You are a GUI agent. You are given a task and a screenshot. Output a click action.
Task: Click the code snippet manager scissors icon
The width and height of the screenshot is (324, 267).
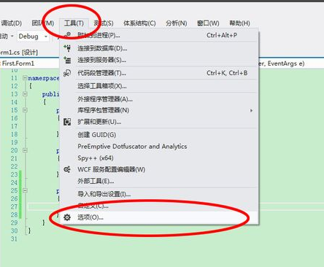pyautogui.click(x=67, y=73)
